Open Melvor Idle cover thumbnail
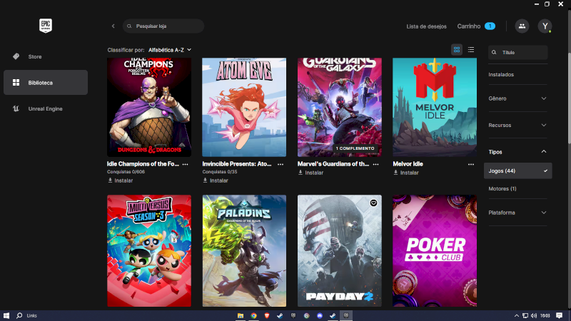The image size is (571, 321). click(x=435, y=108)
